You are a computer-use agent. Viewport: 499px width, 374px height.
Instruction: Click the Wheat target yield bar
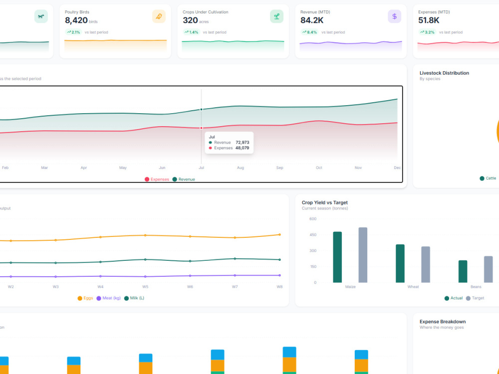[x=426, y=264]
